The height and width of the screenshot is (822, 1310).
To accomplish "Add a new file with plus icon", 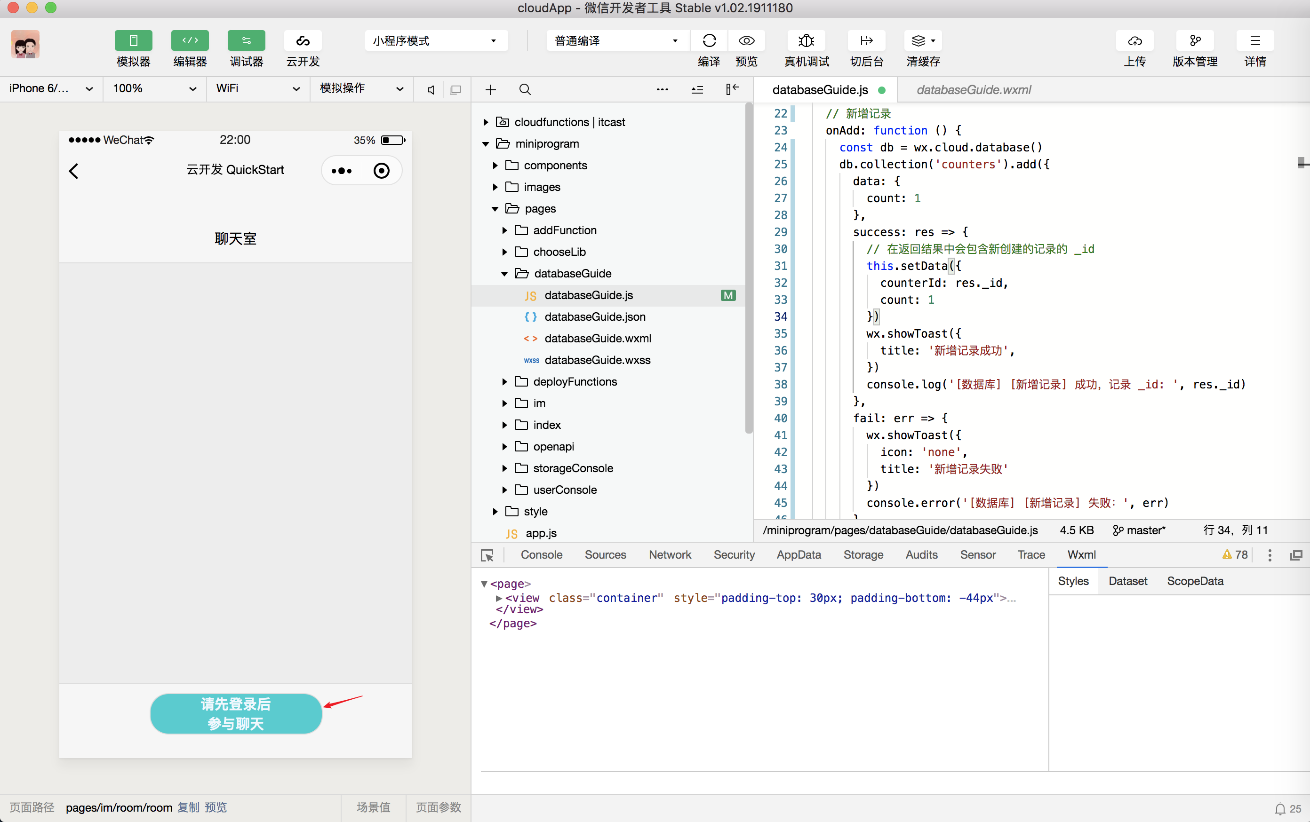I will coord(490,90).
